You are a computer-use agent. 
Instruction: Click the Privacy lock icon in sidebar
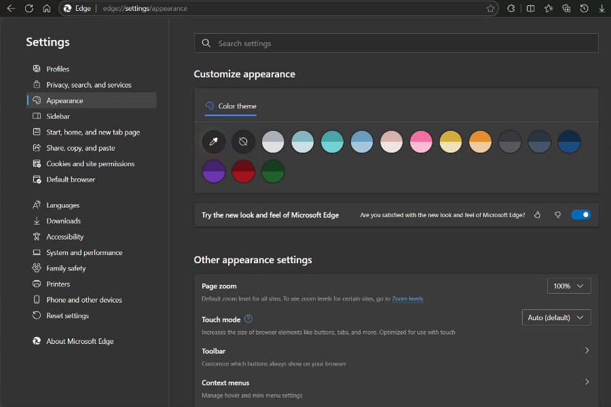[37, 85]
